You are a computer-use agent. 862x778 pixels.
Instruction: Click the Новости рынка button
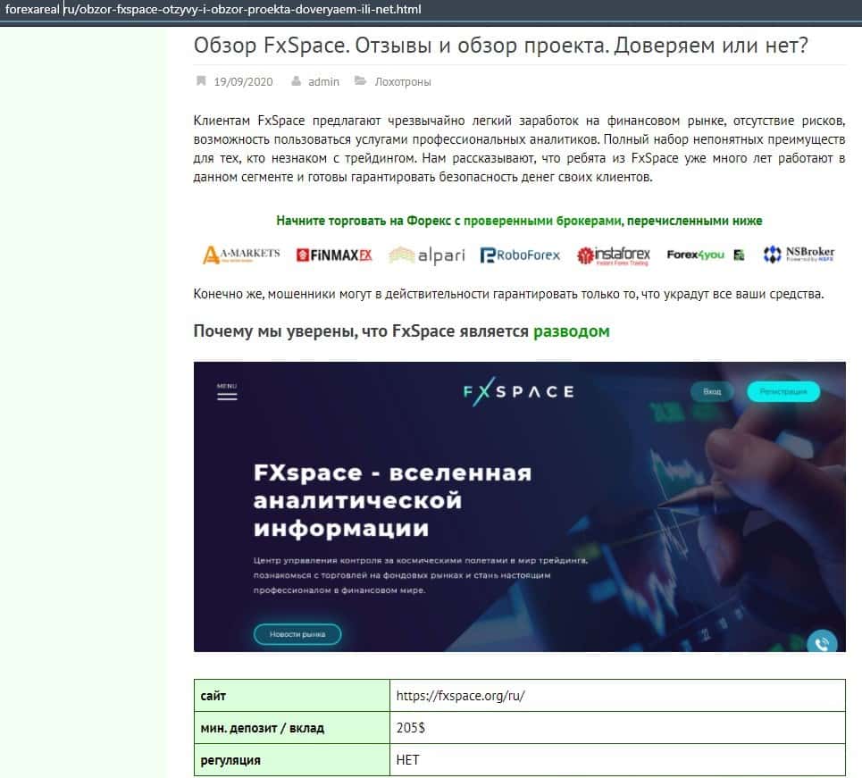coord(297,634)
